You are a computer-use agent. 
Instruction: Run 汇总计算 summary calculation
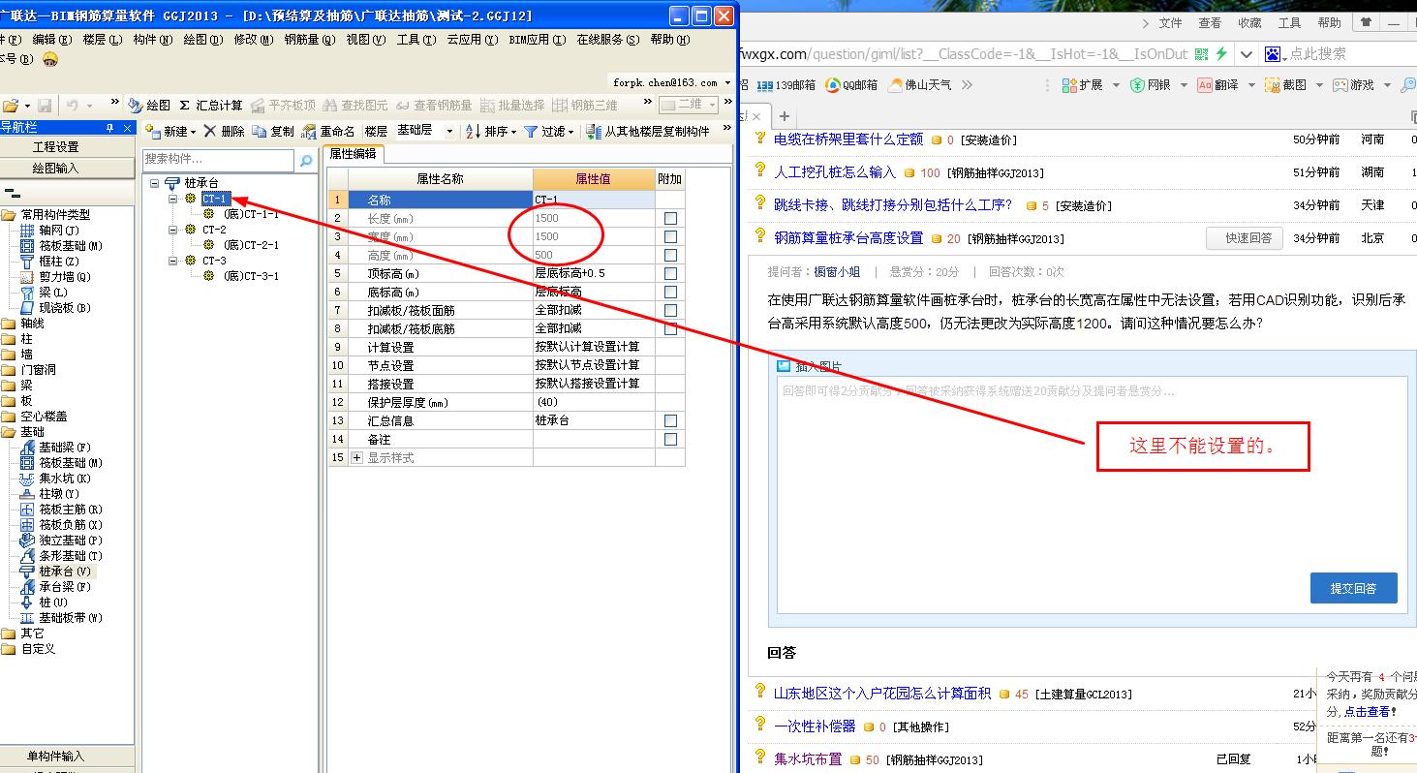click(x=211, y=105)
